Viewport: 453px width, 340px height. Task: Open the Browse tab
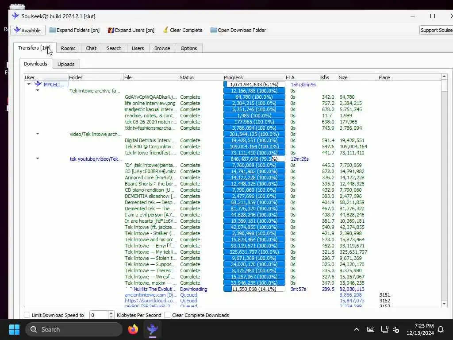pos(162,48)
